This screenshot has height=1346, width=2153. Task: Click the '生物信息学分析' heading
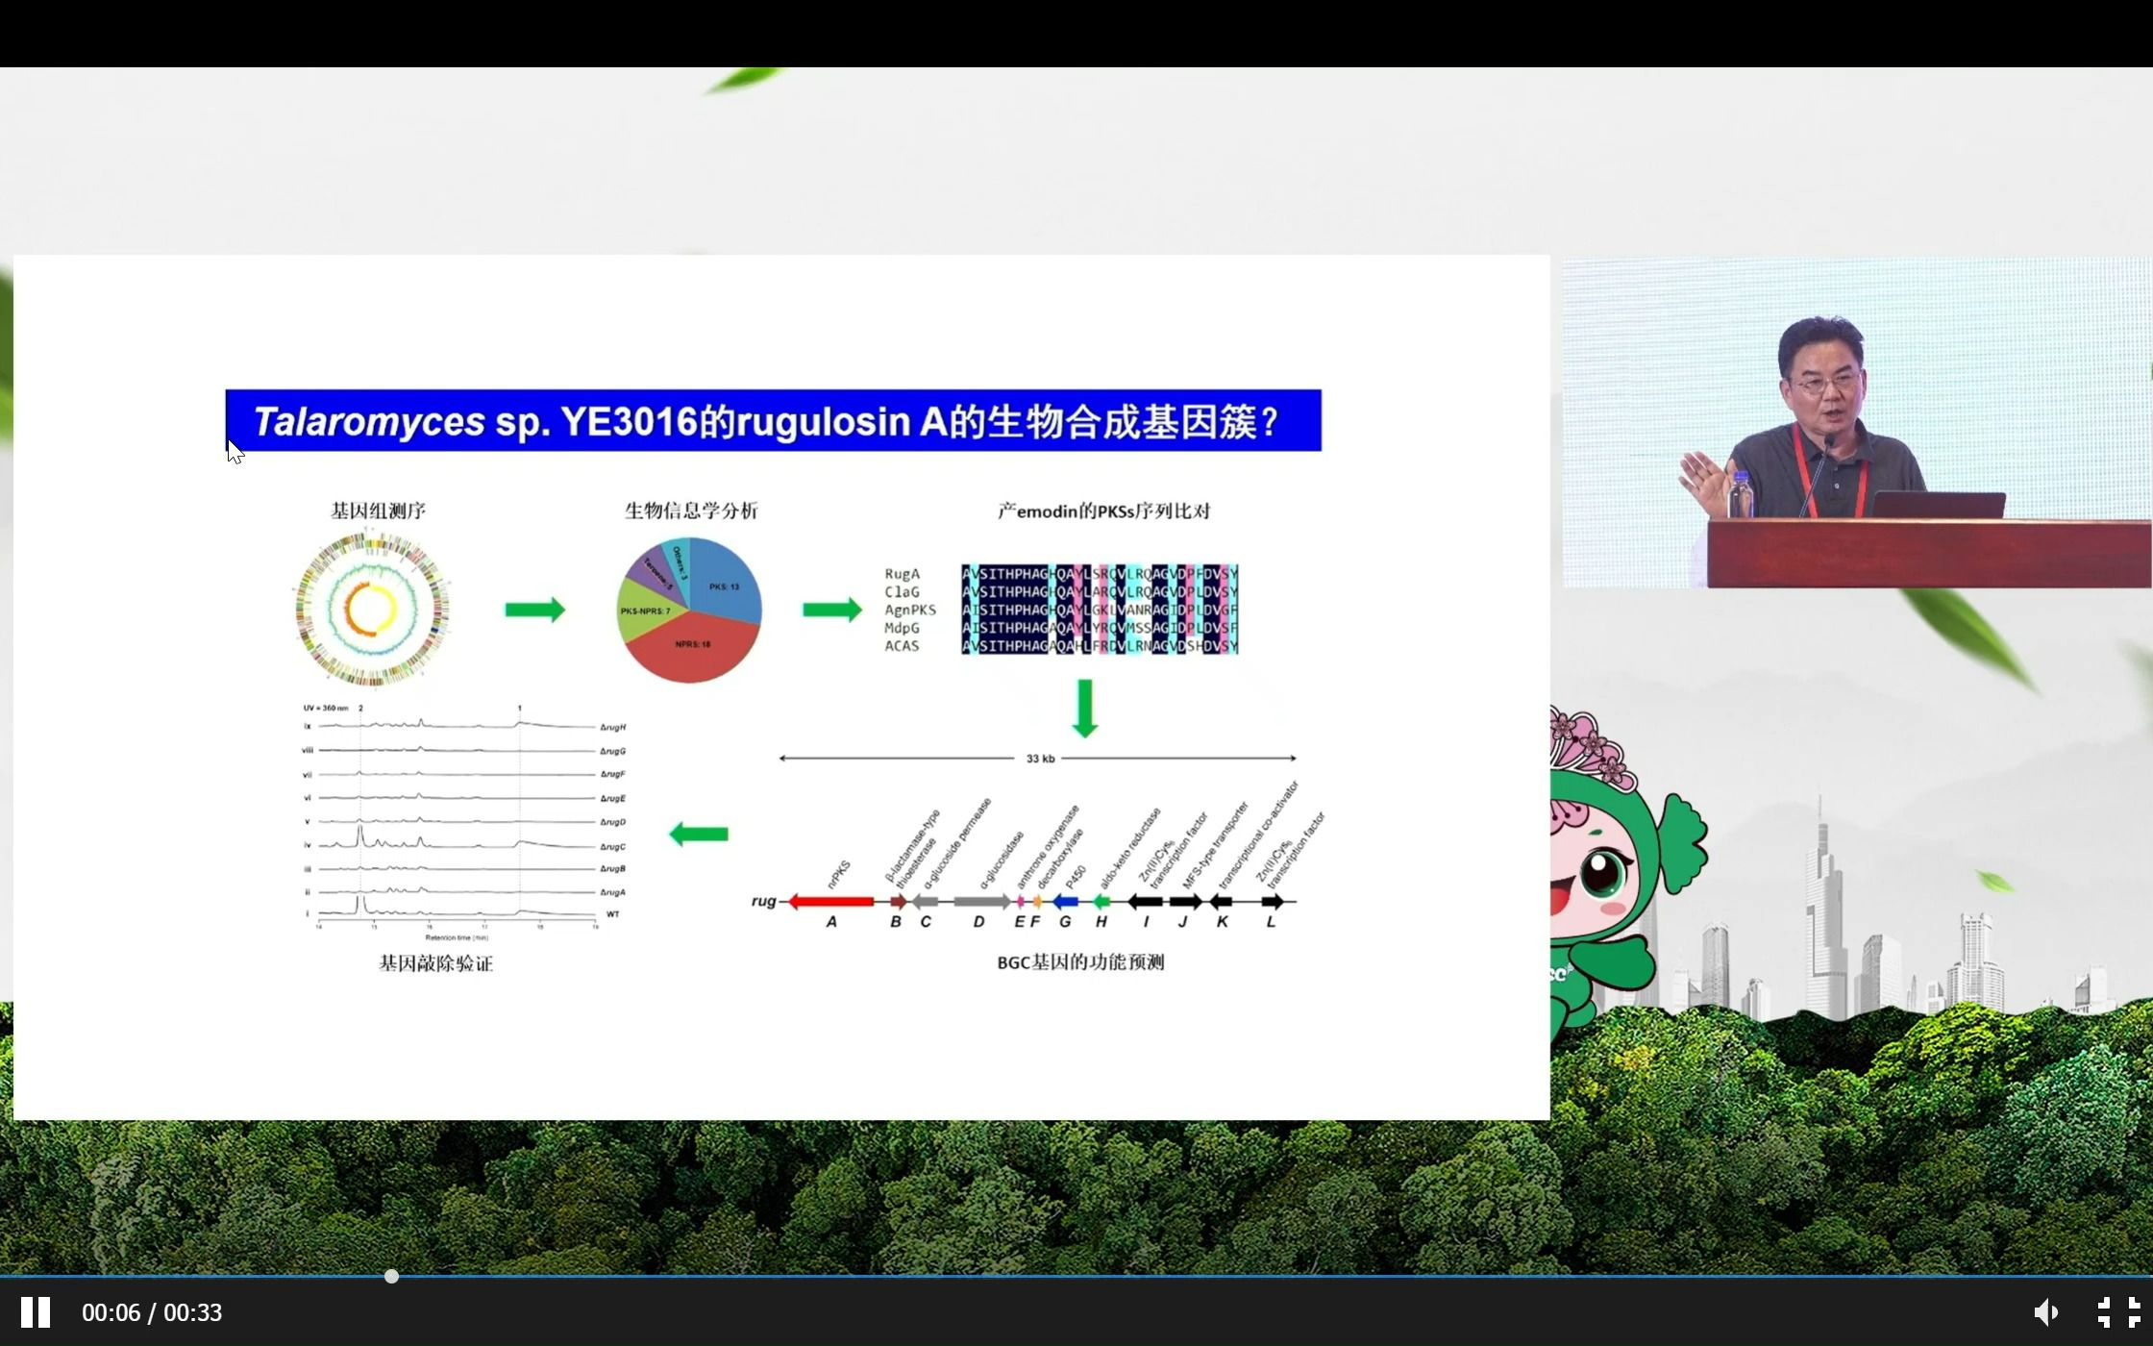(691, 511)
